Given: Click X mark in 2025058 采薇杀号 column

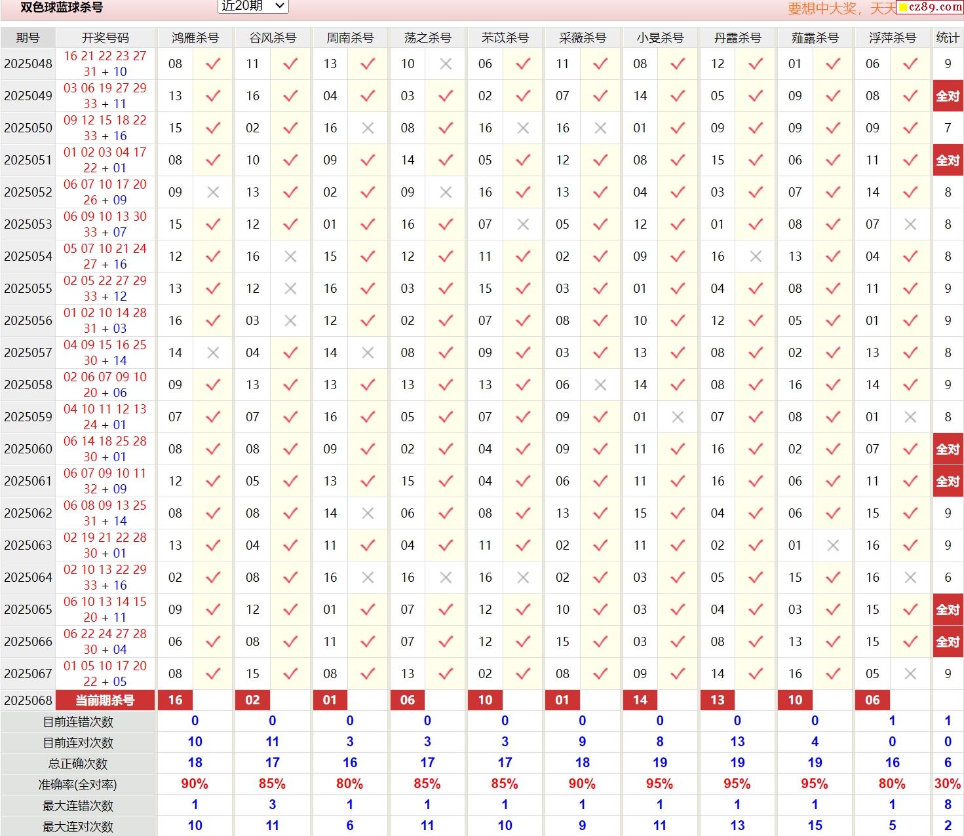Looking at the screenshot, I should click(600, 385).
